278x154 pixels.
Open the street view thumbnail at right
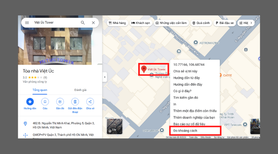[255, 126]
